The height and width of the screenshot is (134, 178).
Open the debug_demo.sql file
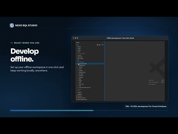(81, 98)
